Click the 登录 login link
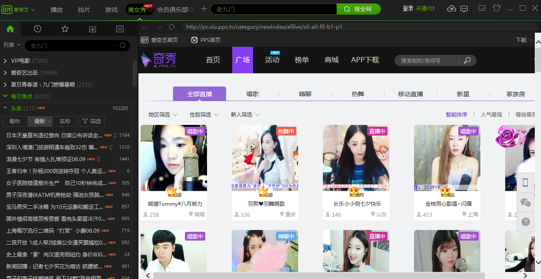The image size is (541, 279). [x=408, y=9]
